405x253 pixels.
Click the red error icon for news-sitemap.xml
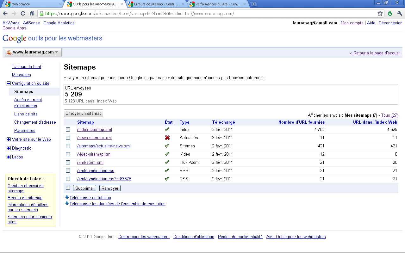click(x=167, y=138)
